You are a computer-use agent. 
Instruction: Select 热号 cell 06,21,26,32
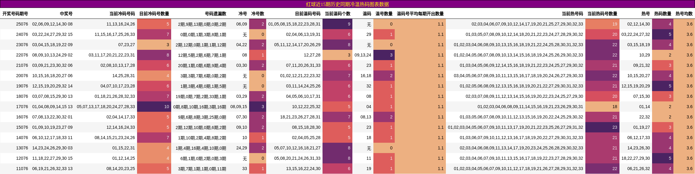638,169
